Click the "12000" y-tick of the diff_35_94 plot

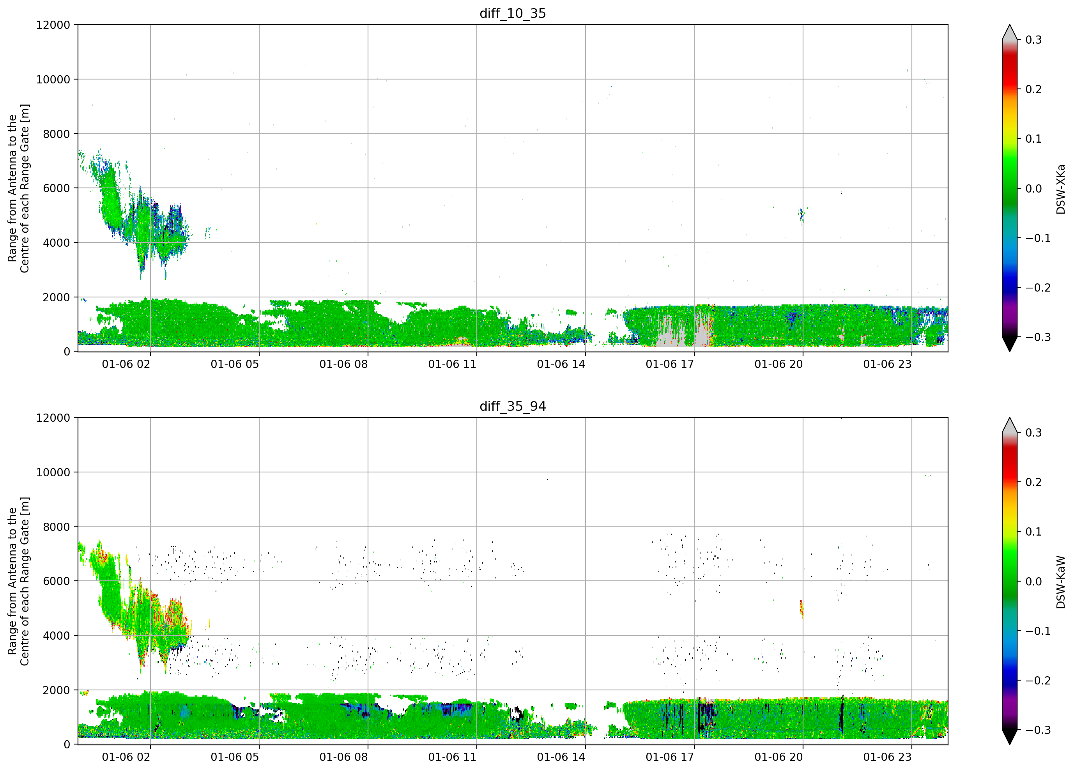tap(53, 418)
